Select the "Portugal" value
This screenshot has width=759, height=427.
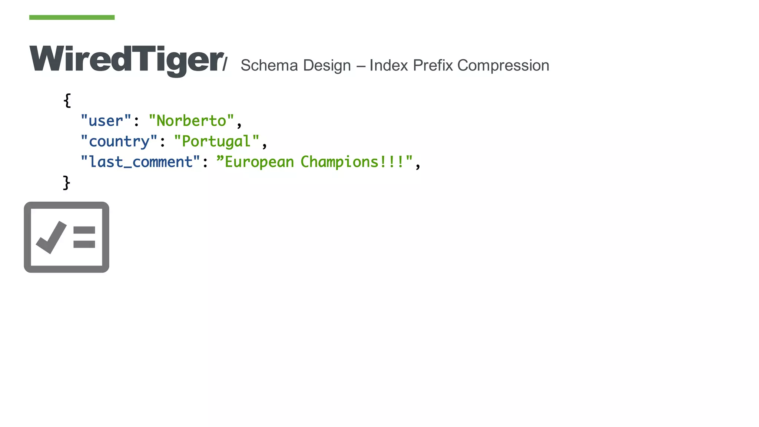pos(217,142)
